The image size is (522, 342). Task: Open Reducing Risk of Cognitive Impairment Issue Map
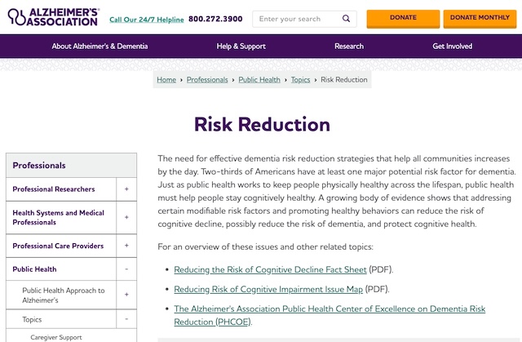[x=270, y=289]
